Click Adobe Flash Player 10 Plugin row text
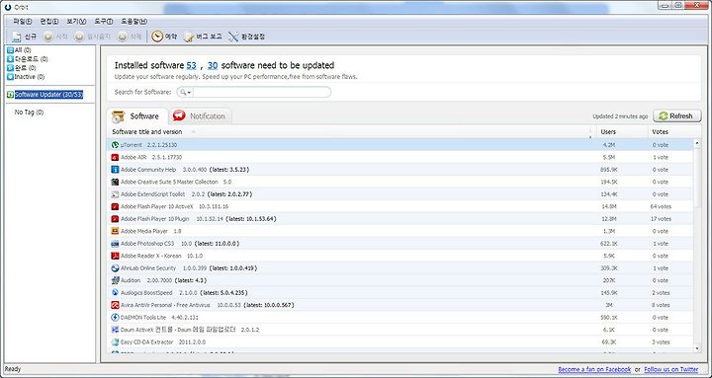The image size is (712, 378). [155, 219]
